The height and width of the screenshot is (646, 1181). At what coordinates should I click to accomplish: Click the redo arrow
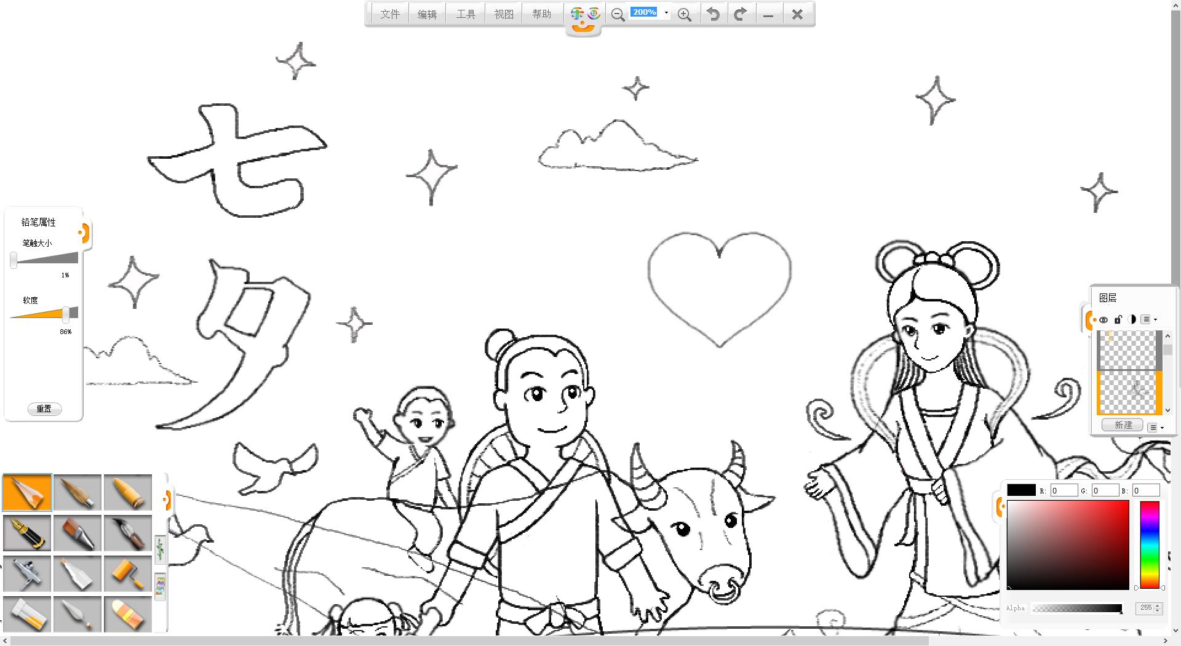[x=741, y=14]
